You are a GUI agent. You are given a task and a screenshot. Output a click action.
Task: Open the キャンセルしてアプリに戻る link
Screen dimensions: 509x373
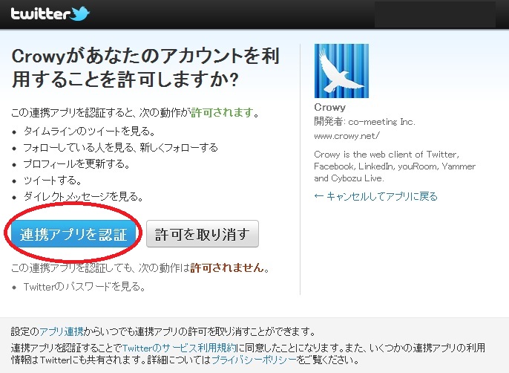376,196
